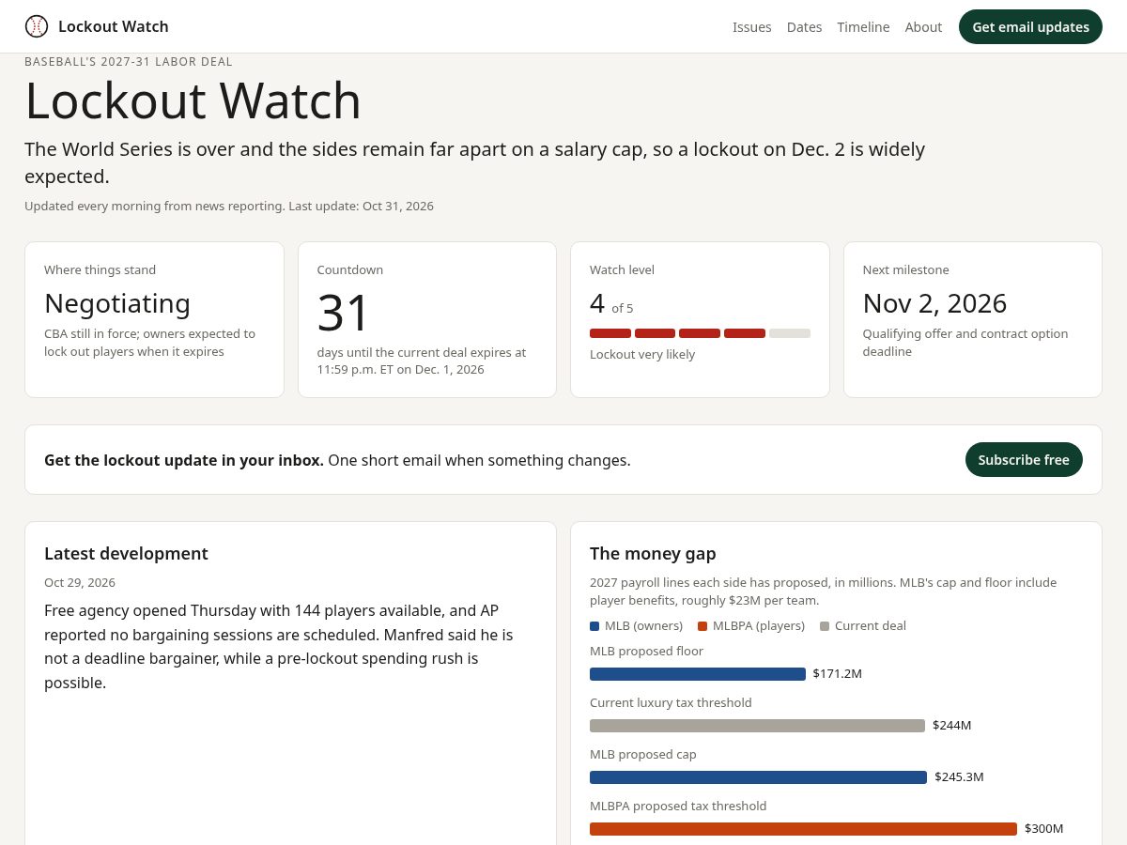Image resolution: width=1127 pixels, height=845 pixels.
Task: Select the Where things stand card
Action: pos(154,320)
